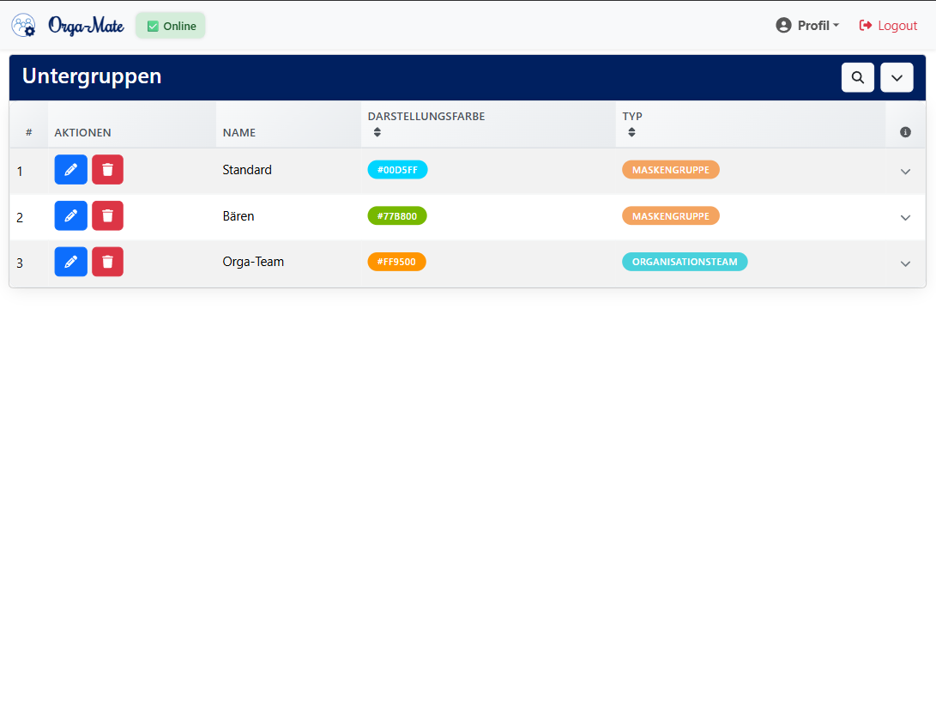The width and height of the screenshot is (936, 702).
Task: Delete the Bären subgroup
Action: pyautogui.click(x=107, y=216)
